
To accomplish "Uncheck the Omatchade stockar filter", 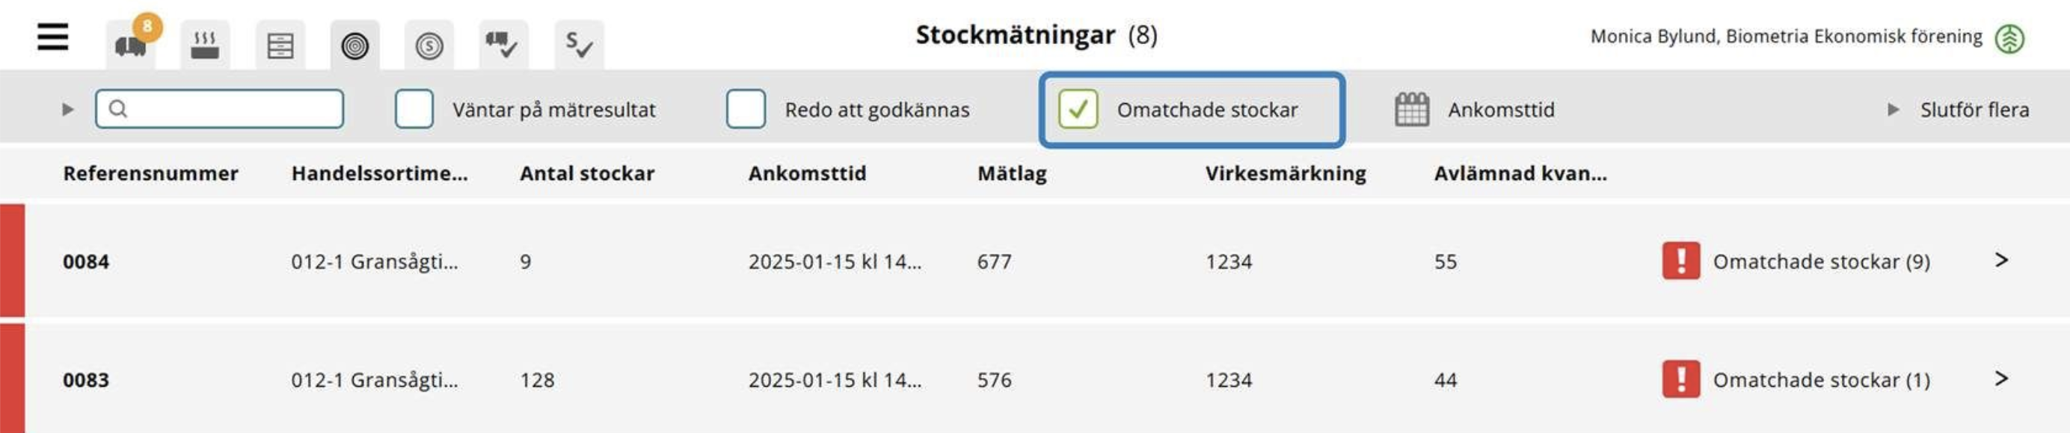I will (1078, 109).
